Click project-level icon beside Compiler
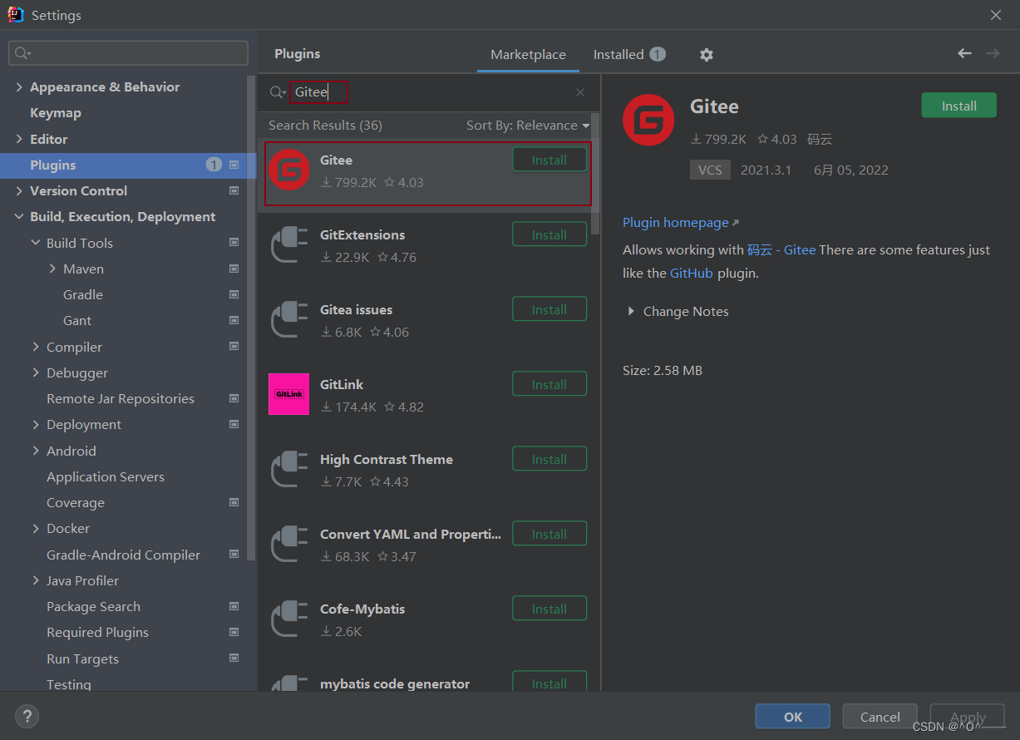 [x=234, y=347]
